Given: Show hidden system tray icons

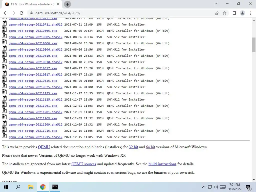Looking at the screenshot, I should (203, 187).
